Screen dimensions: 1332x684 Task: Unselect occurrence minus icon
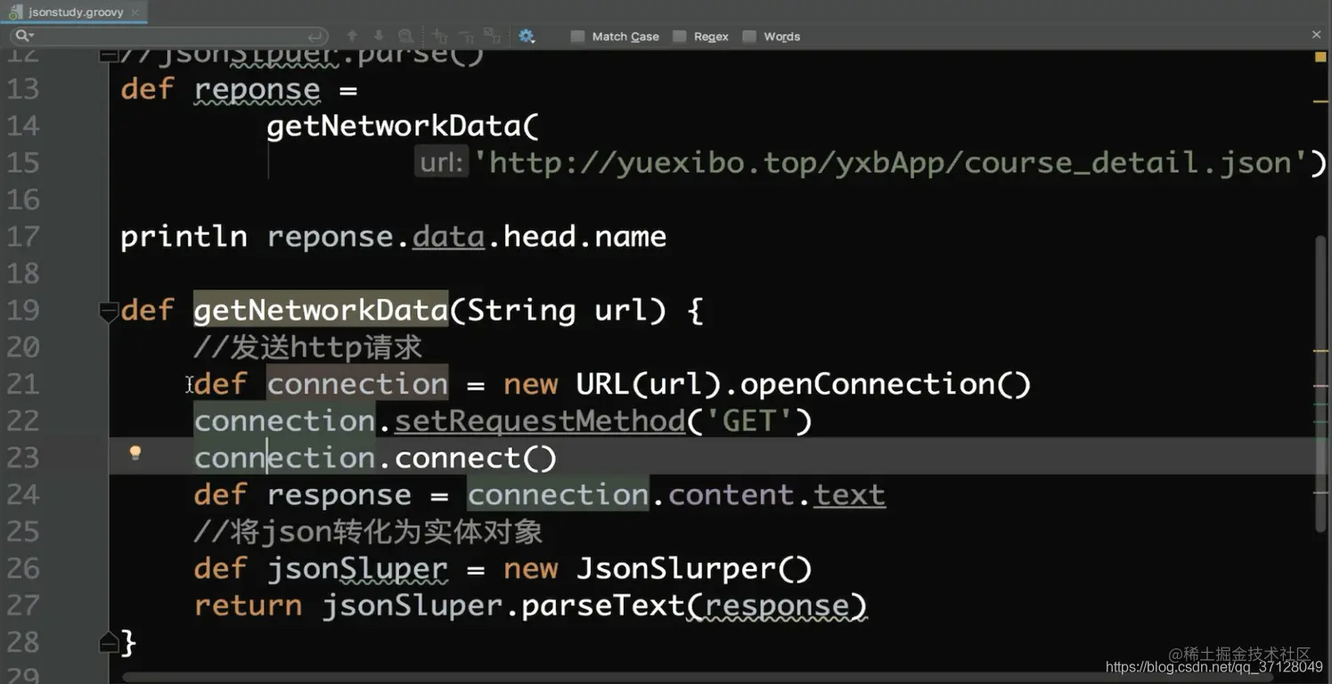tap(467, 37)
